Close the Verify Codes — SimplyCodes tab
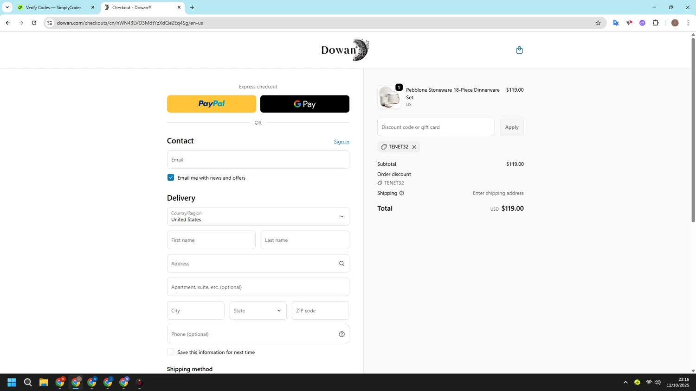The image size is (696, 391). coord(93,7)
